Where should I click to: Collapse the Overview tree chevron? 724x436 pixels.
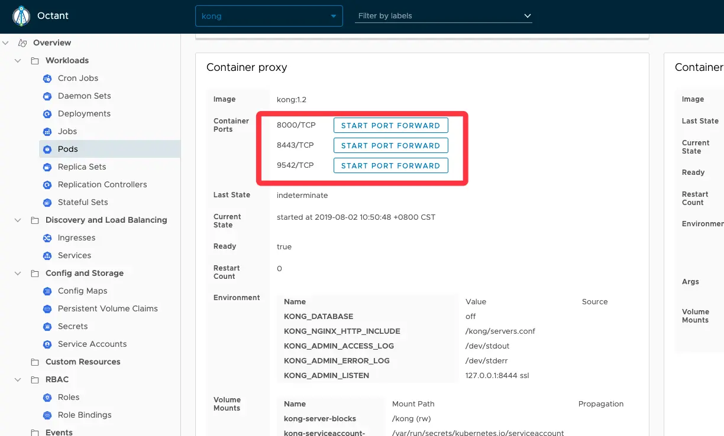point(6,43)
